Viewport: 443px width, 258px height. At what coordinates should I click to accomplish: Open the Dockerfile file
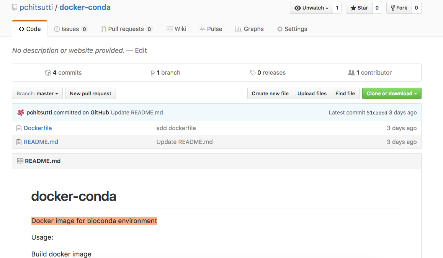click(38, 128)
